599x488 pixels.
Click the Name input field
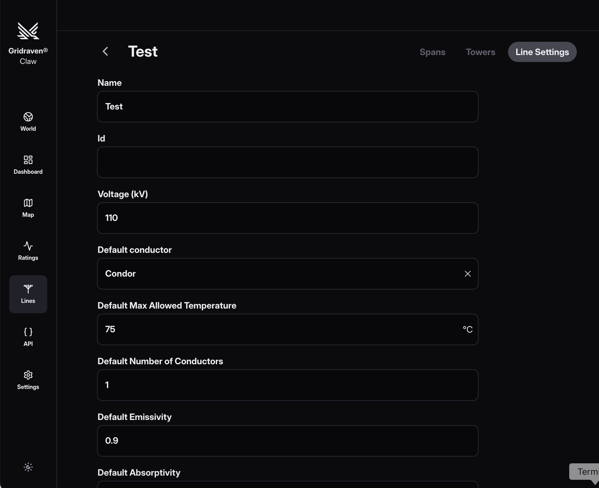(x=287, y=107)
